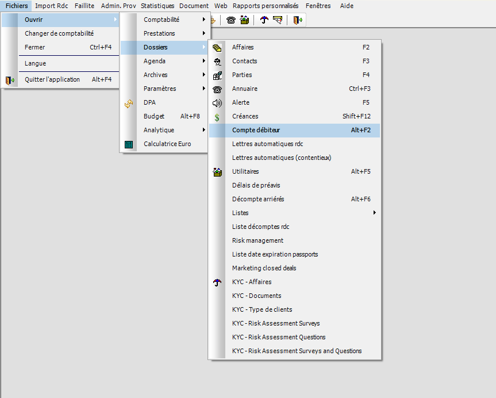Choose Changer de comptabilité

point(60,33)
